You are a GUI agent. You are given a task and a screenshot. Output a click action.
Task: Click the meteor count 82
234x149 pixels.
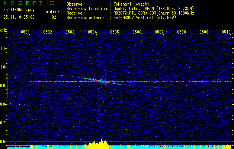click(x=54, y=17)
